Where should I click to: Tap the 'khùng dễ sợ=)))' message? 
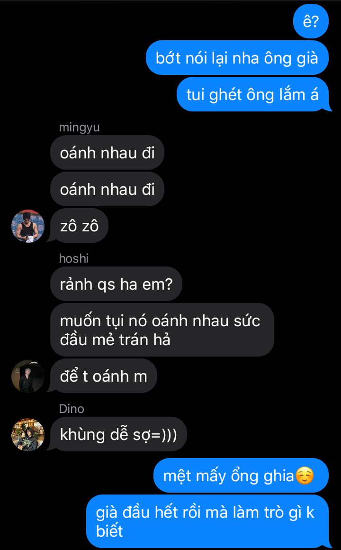(118, 434)
